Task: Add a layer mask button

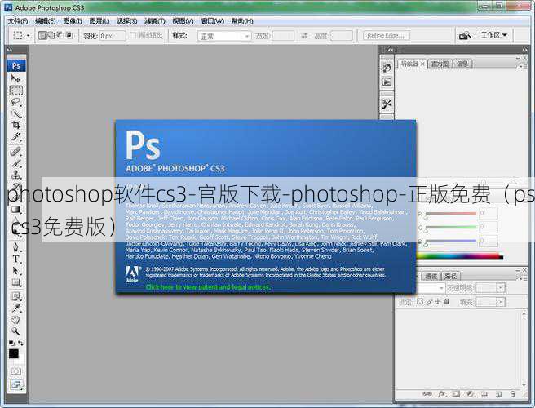Action: pyautogui.click(x=456, y=394)
